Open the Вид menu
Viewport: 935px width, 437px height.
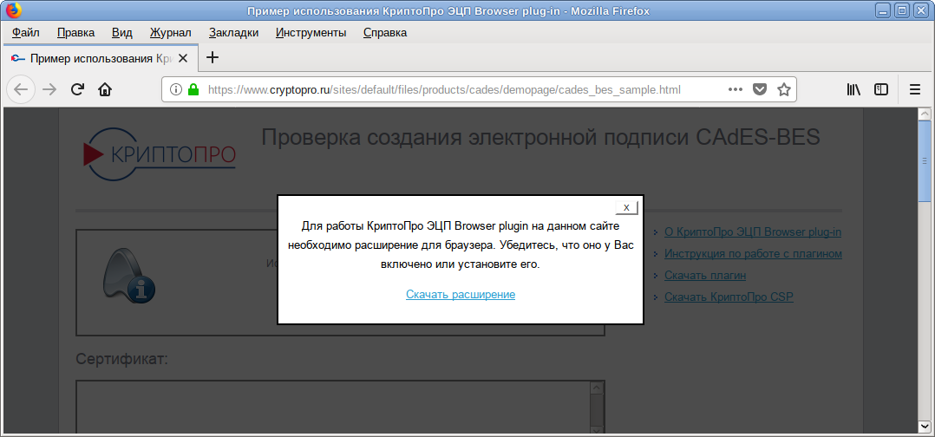(122, 33)
